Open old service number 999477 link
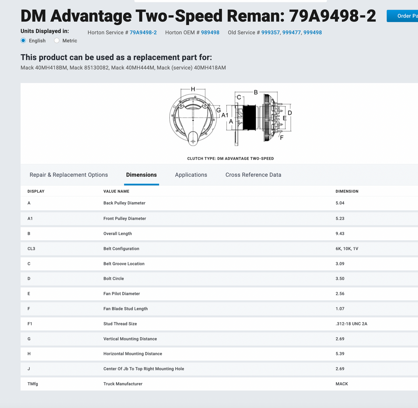The width and height of the screenshot is (418, 408). pyautogui.click(x=292, y=33)
